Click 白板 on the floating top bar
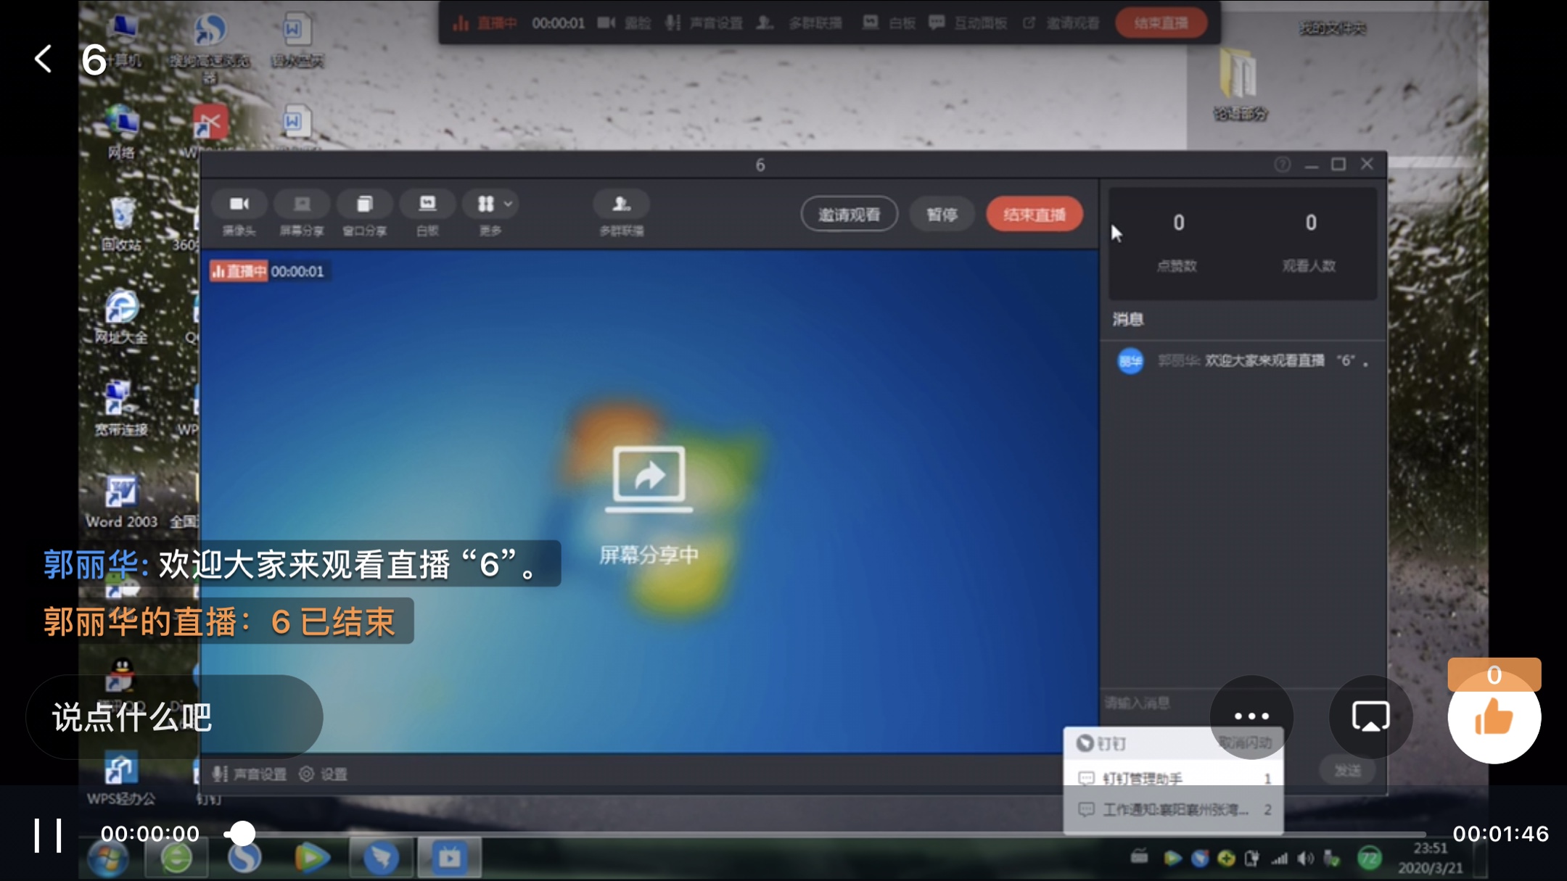The image size is (1567, 881). pyautogui.click(x=889, y=23)
